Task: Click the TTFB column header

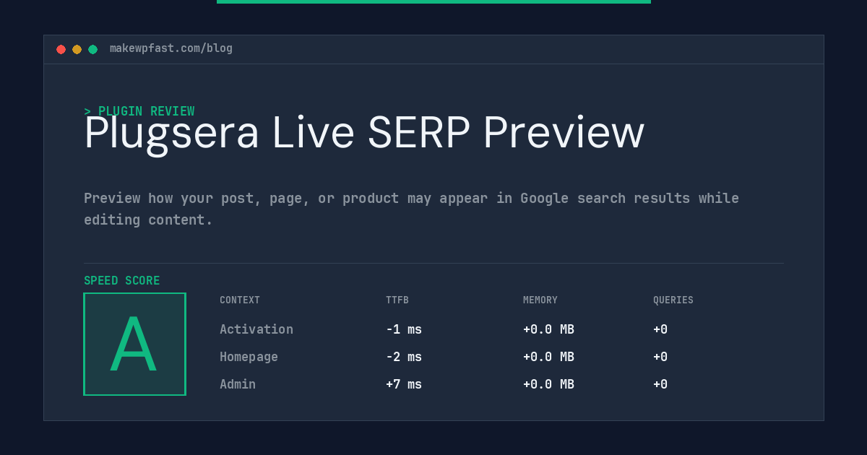Action: click(x=397, y=300)
